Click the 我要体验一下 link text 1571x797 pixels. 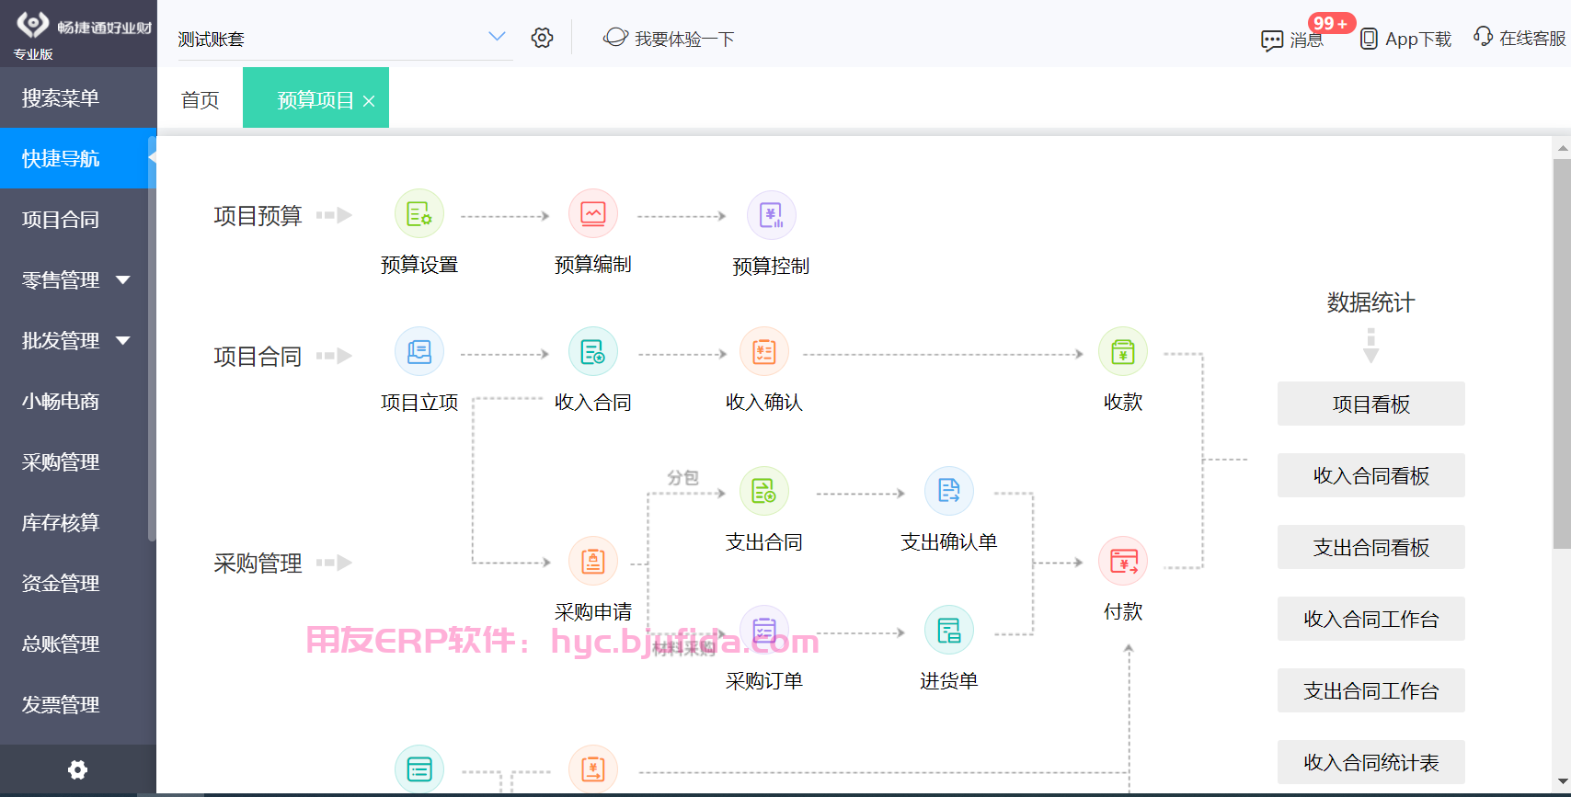(x=684, y=39)
